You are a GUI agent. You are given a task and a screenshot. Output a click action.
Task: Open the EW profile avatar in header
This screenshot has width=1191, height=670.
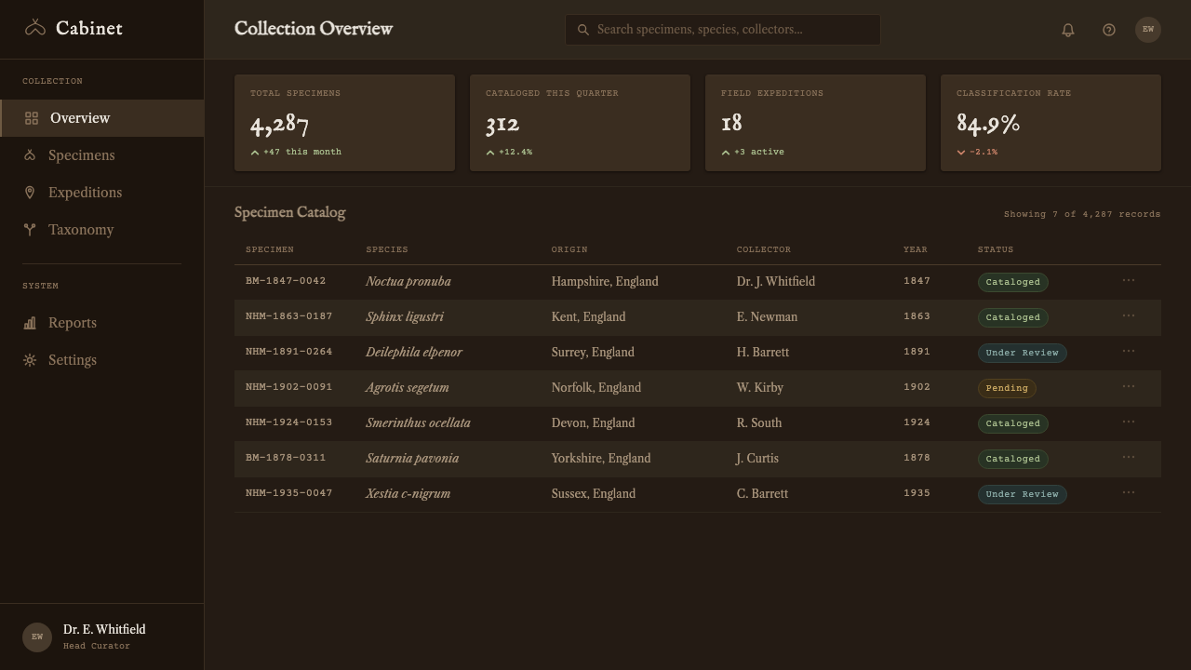(x=1148, y=30)
